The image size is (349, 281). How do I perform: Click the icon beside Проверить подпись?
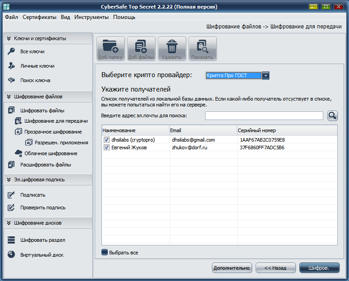click(11, 207)
